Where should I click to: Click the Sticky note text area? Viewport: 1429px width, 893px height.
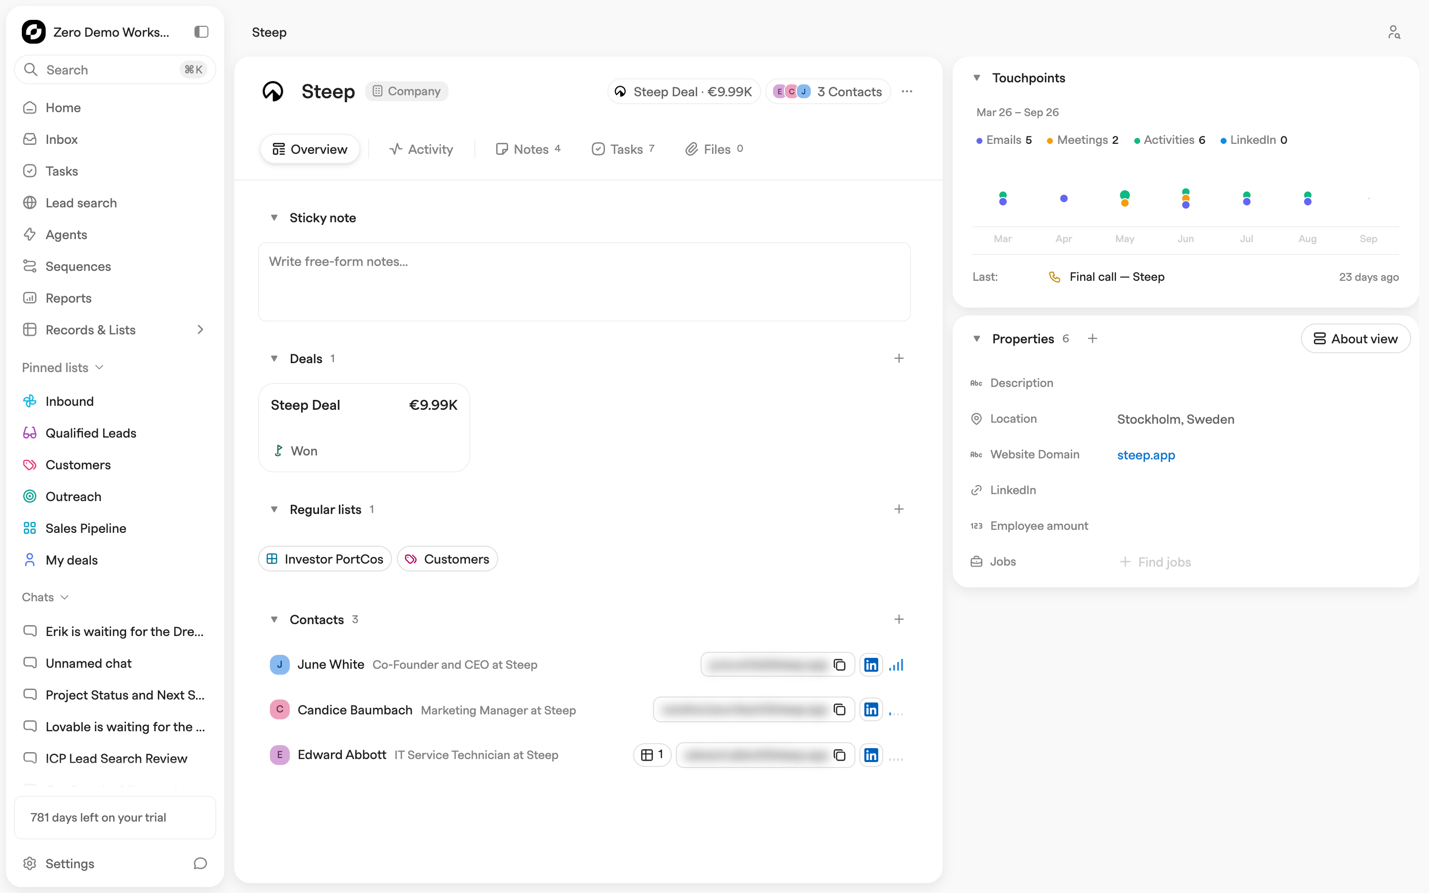584,282
